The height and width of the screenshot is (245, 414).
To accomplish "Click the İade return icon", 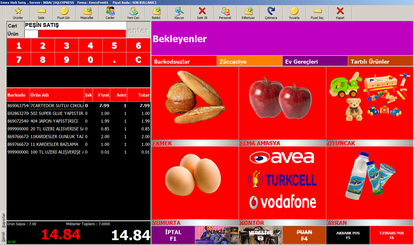I will 41,13.
